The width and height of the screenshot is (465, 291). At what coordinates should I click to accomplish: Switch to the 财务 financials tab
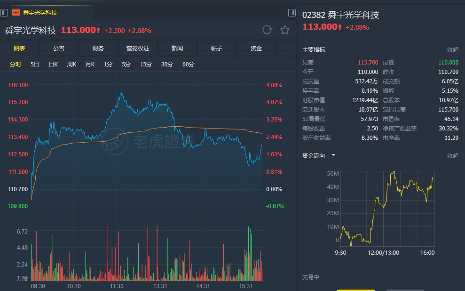[98, 48]
